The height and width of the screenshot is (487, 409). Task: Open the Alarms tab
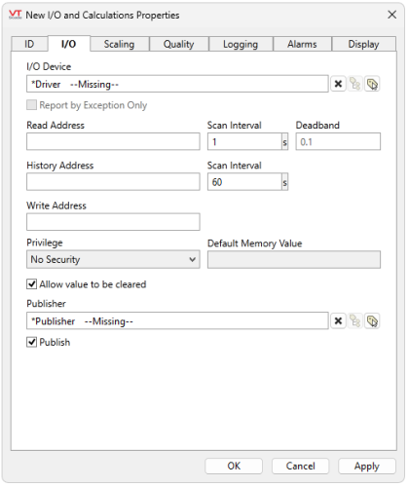click(302, 44)
